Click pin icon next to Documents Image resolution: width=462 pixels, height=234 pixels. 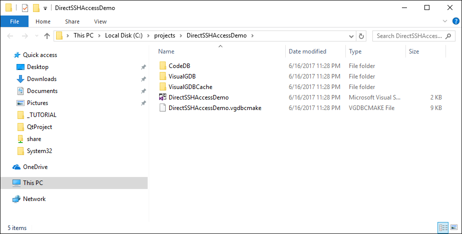click(x=143, y=91)
